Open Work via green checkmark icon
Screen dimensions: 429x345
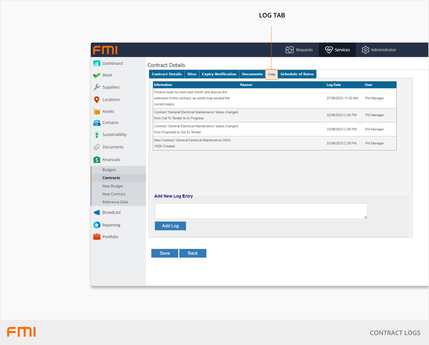(97, 75)
